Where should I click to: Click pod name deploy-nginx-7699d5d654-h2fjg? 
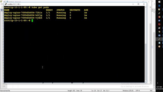point(23,15)
